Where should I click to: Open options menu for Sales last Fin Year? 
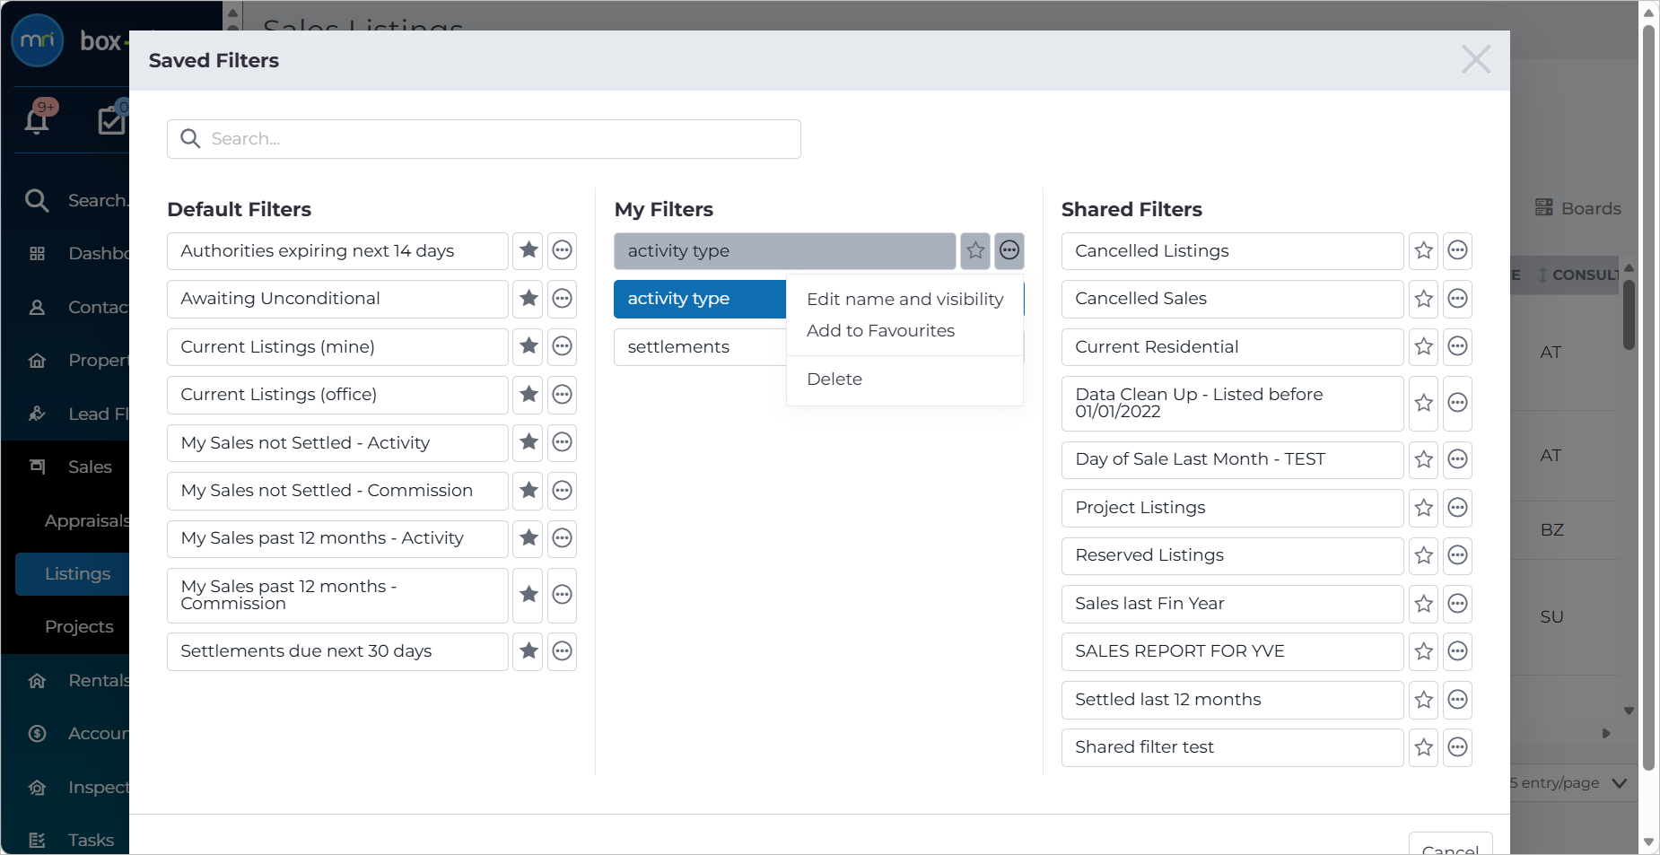(x=1457, y=604)
